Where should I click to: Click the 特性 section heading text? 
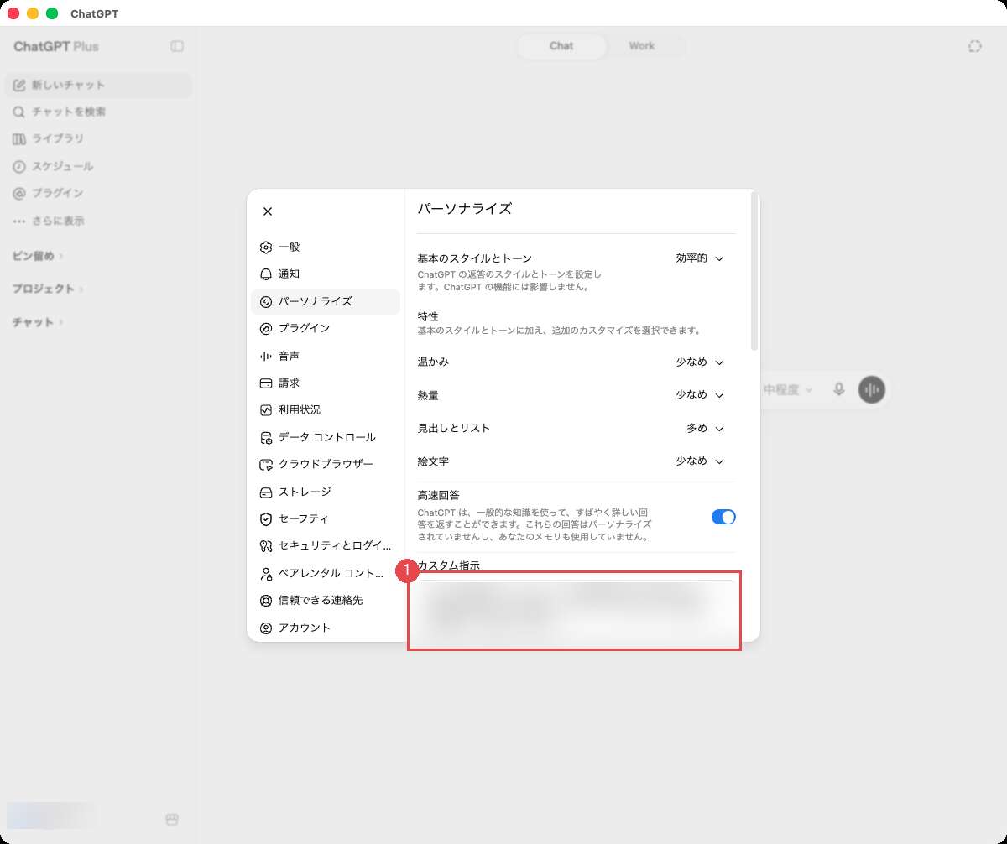[428, 316]
